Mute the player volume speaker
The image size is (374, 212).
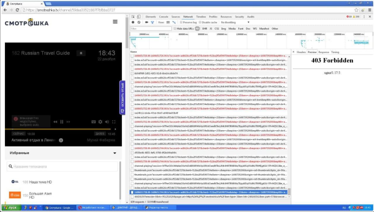107,122
